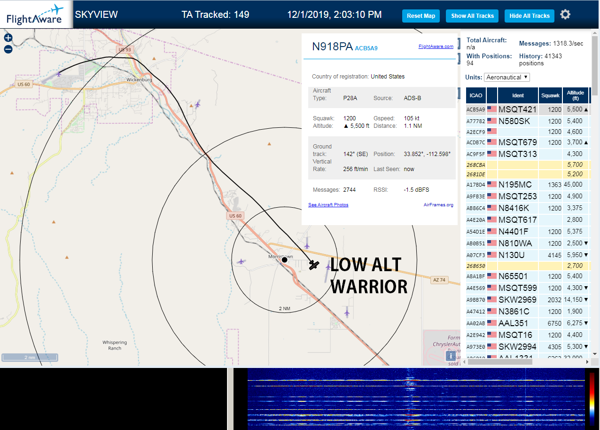Select the MSQT253 aircraft row
Image resolution: width=600 pixels, height=430 pixels.
(x=528, y=196)
